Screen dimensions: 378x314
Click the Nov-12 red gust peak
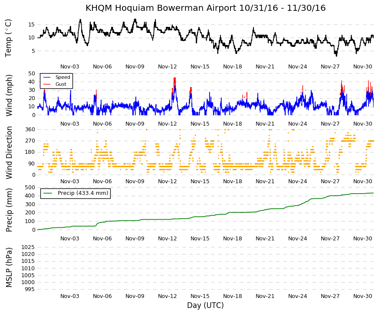[x=174, y=82]
